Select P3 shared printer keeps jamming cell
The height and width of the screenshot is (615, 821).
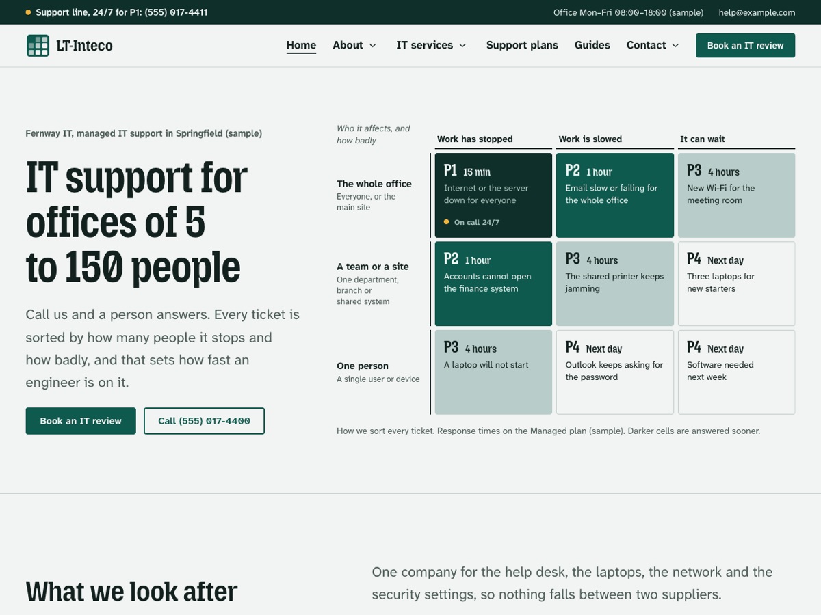click(615, 284)
